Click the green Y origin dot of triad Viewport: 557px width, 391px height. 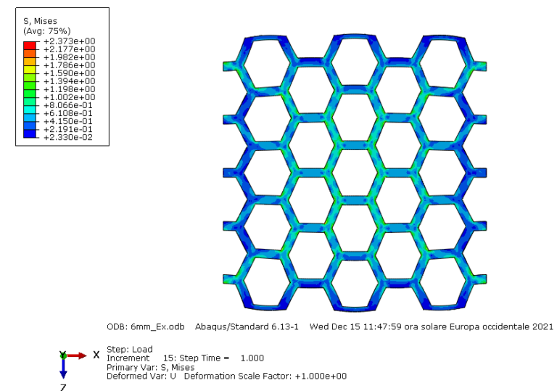63,355
